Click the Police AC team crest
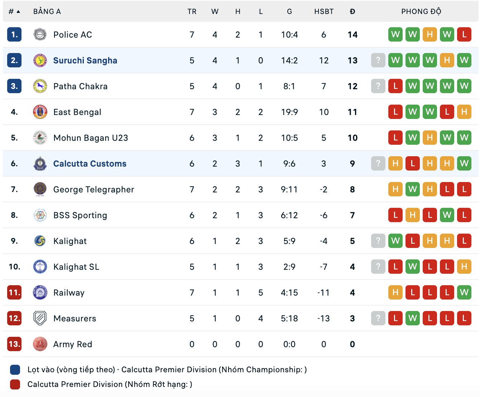This screenshot has width=480, height=397. point(40,34)
